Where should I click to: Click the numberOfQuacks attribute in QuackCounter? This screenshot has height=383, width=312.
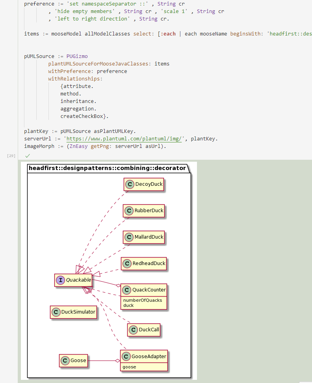coord(143,300)
